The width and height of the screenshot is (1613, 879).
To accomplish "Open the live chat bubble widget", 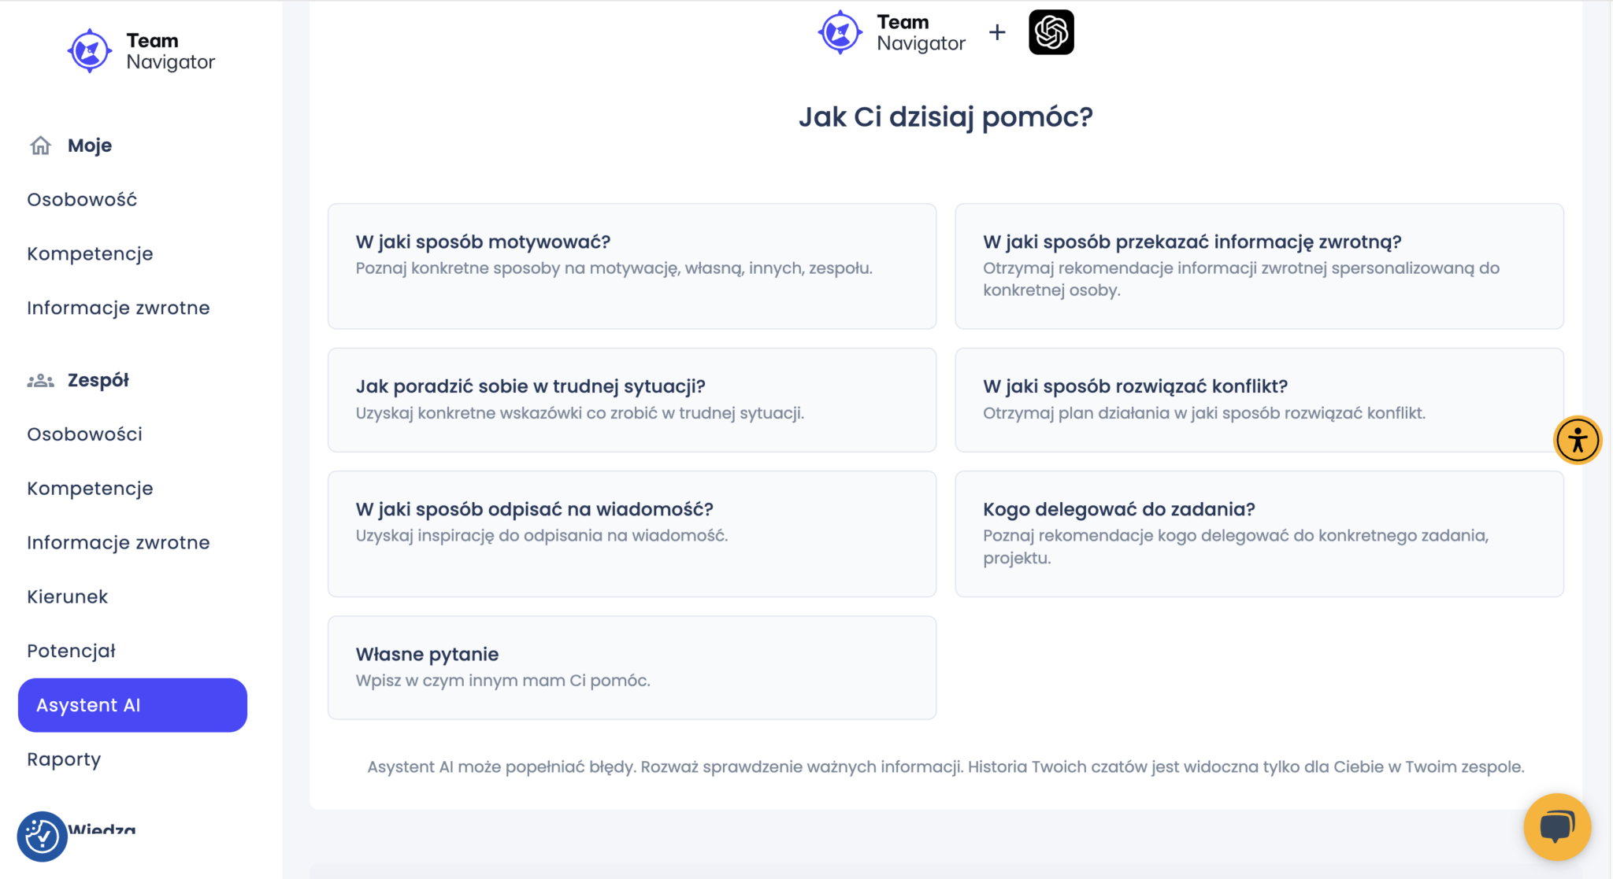I will pyautogui.click(x=1556, y=826).
